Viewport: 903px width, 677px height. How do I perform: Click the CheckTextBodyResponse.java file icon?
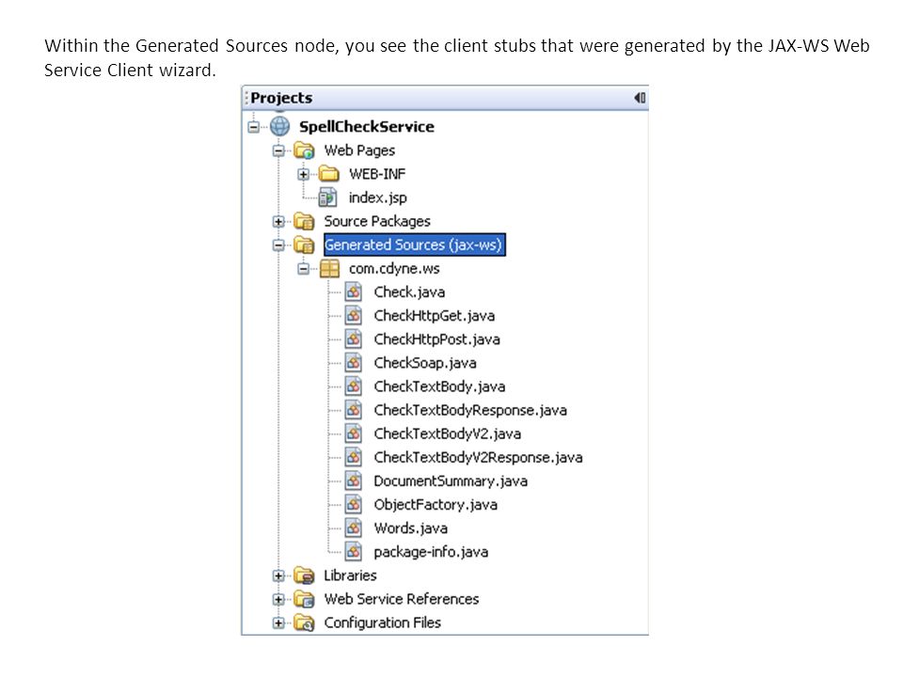[354, 410]
